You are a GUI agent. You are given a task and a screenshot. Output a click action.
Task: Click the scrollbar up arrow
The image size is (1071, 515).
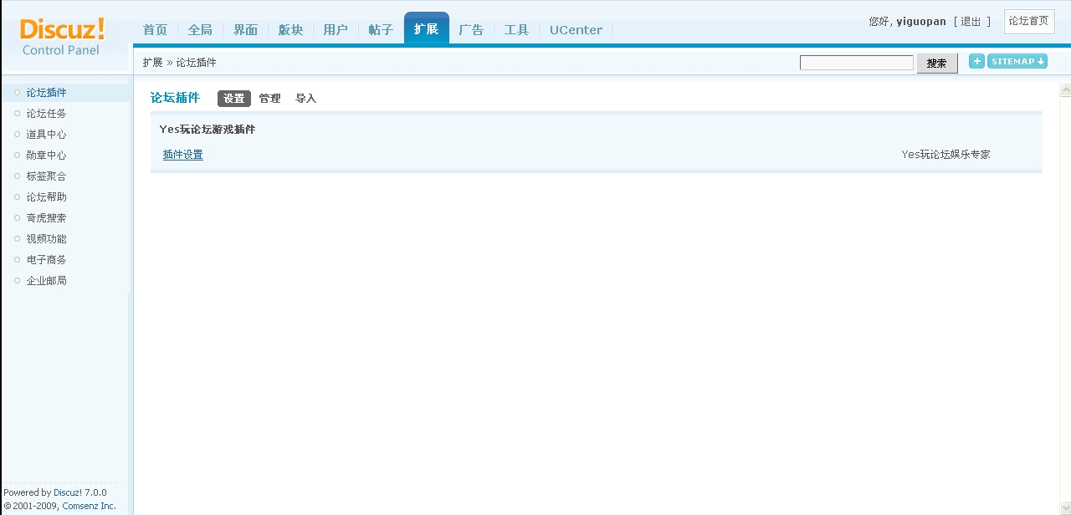1065,89
